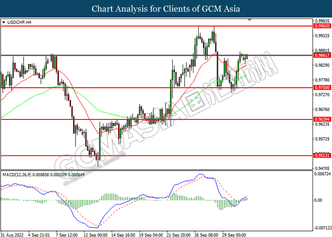Select the 0.99650 resistance price label
Viewport: 332px width, 237px height.
click(322, 26)
